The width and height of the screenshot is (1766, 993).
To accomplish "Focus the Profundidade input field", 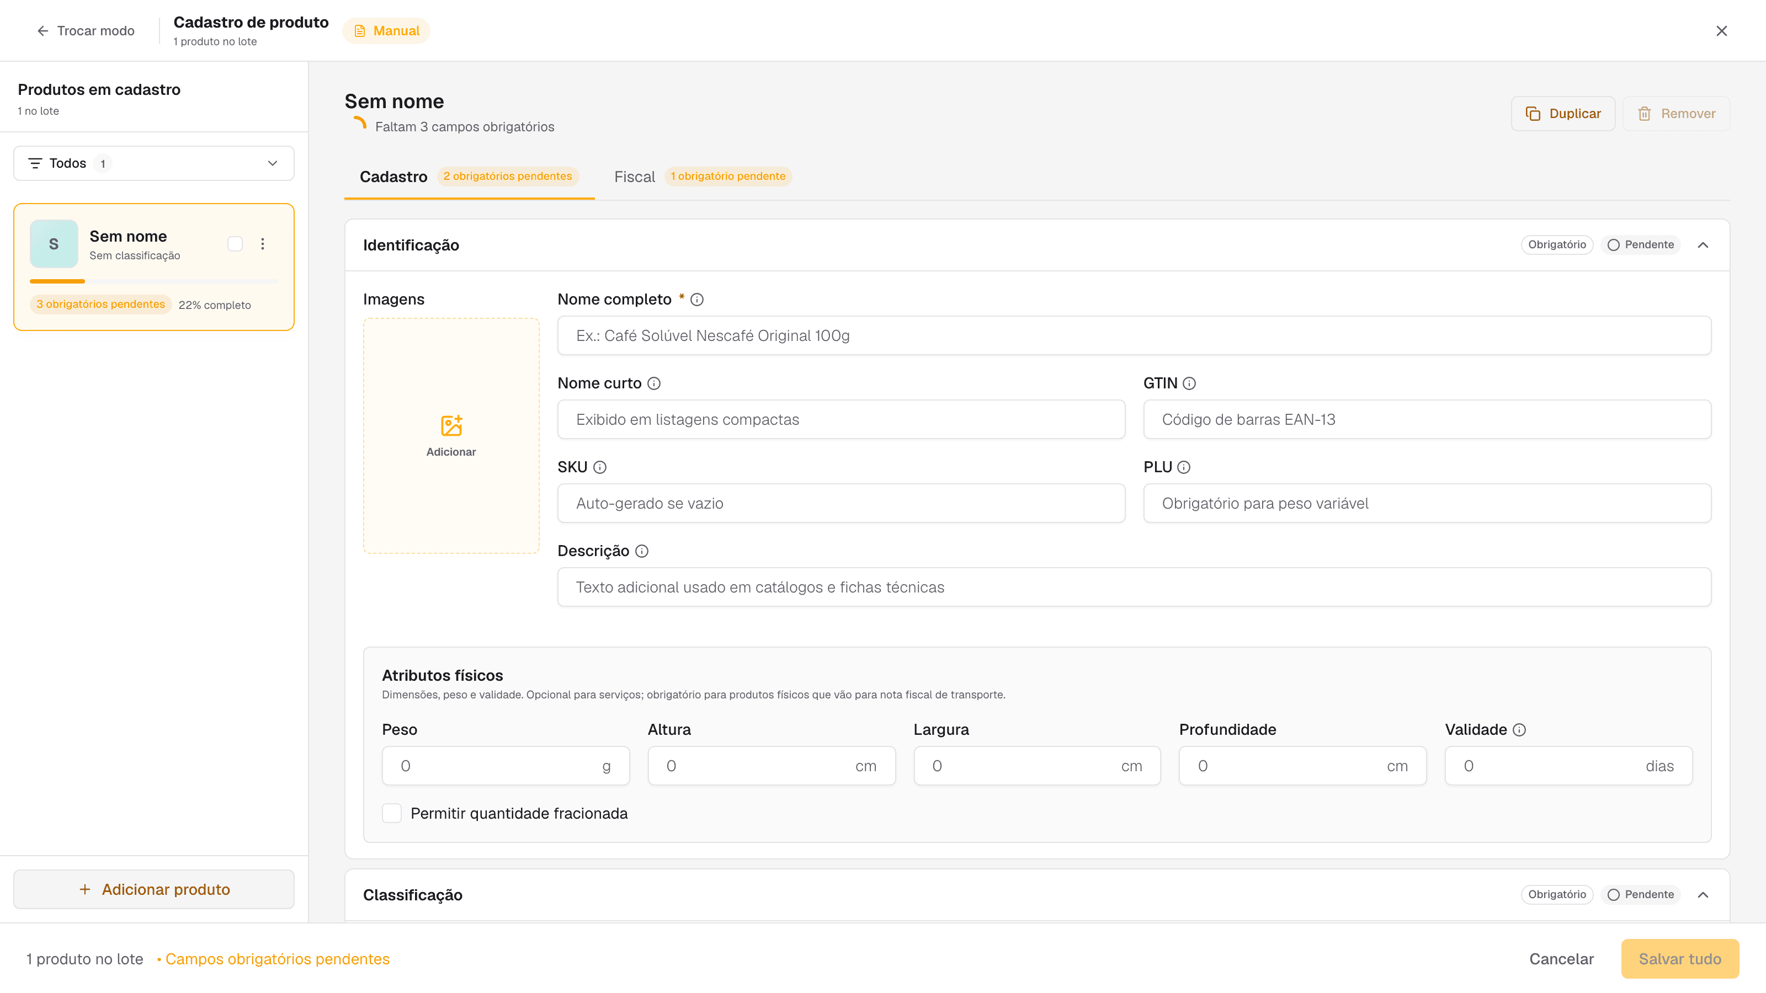I will click(x=1302, y=766).
